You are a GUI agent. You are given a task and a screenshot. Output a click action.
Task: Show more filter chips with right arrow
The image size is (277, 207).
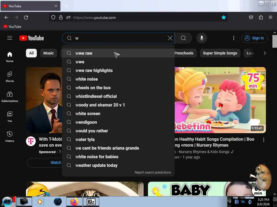pyautogui.click(x=265, y=53)
